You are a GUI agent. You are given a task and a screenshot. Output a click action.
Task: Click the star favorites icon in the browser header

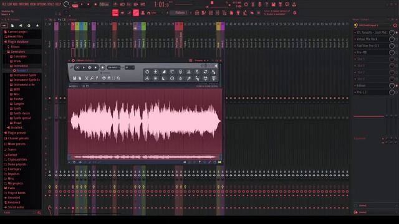click(x=37, y=26)
